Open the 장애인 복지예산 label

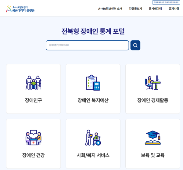point(93,100)
